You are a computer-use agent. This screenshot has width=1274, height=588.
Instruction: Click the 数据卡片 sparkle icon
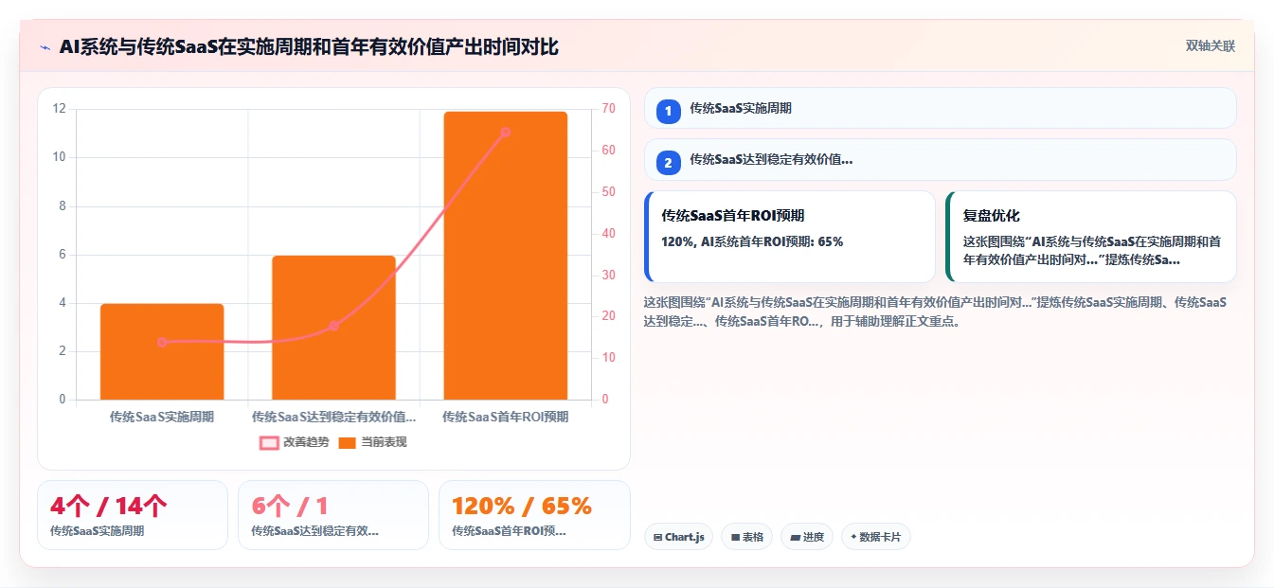pos(853,537)
